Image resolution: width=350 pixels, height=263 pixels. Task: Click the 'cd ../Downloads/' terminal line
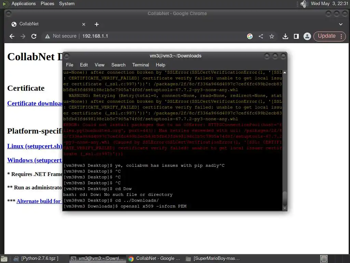(x=111, y=200)
